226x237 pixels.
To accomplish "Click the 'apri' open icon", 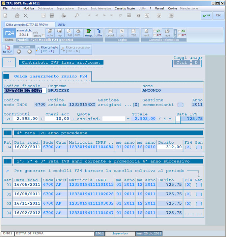I will point(167,33).
